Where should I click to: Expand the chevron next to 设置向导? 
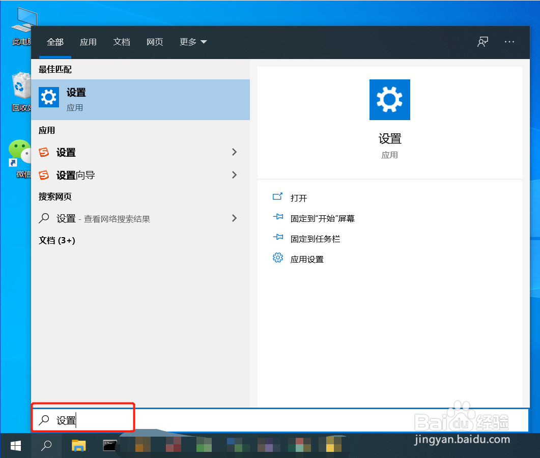(x=234, y=175)
